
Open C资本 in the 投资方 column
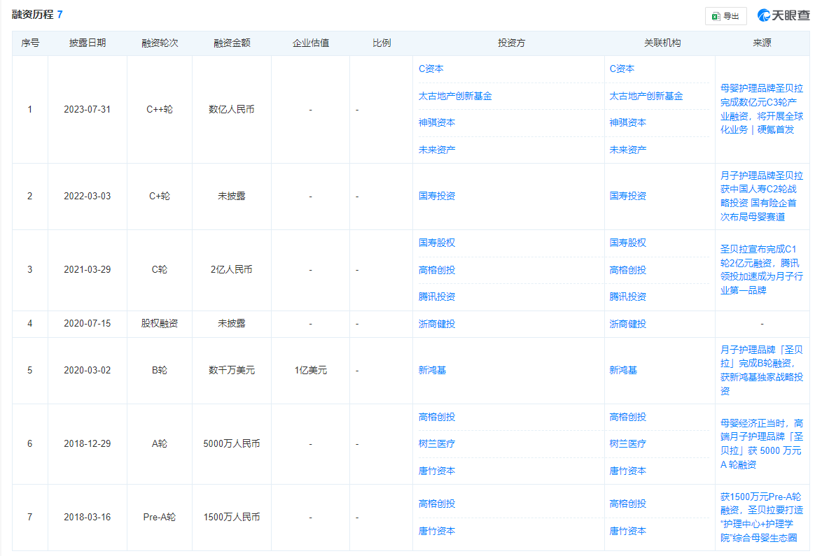(431, 69)
